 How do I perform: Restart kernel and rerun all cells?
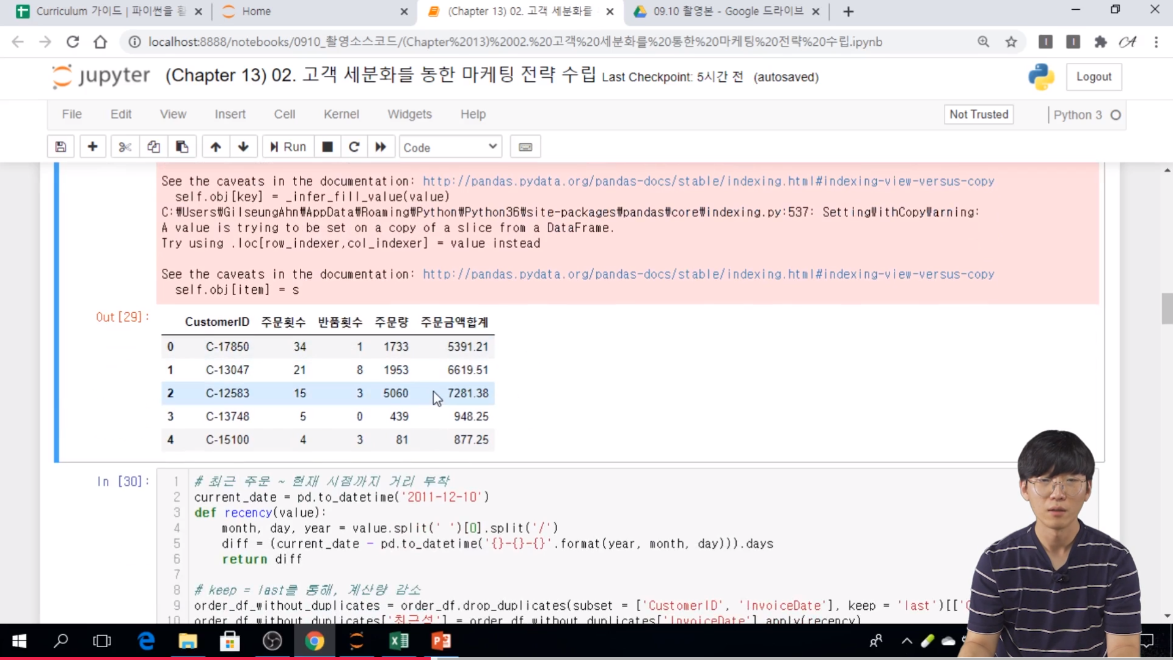[381, 147]
